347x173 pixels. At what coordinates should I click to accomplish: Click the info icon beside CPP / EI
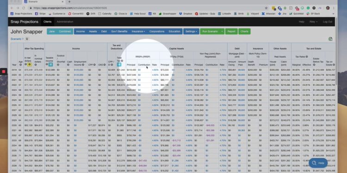[112, 65]
